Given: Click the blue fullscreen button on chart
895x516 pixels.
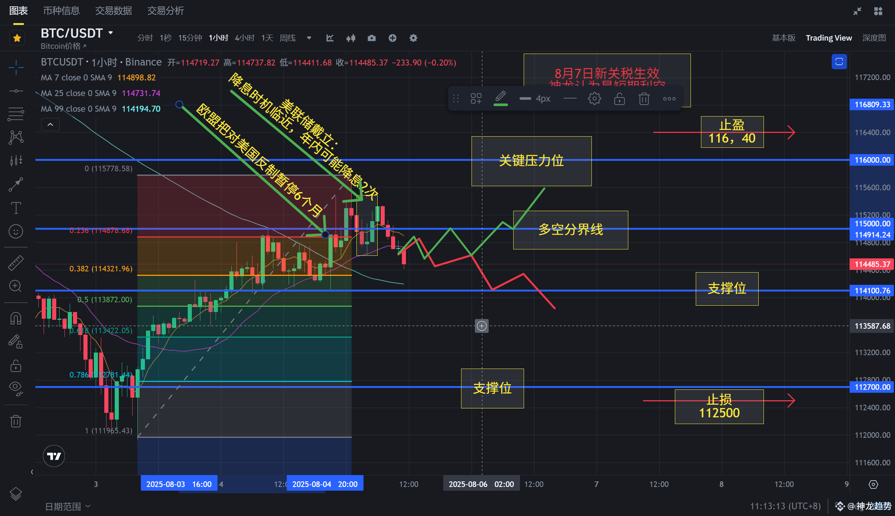Looking at the screenshot, I should click(839, 61).
